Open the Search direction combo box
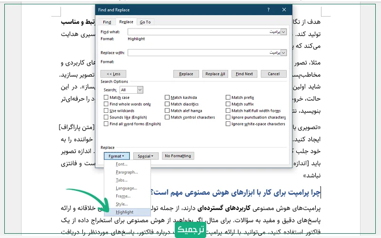Image resolution: width=381 pixels, height=238 pixels. (x=140, y=89)
